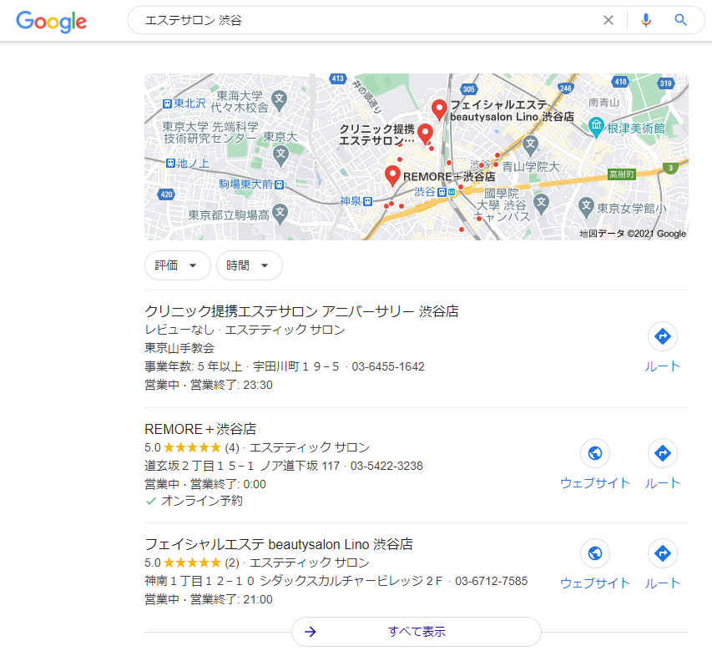712x671 pixels.
Task: Clear the search box text
Action: (608, 20)
